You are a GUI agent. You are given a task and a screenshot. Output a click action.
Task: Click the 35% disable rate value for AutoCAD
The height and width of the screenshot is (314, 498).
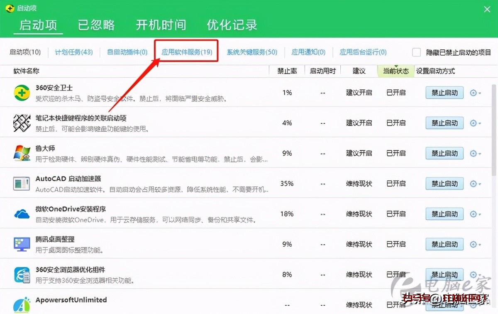point(287,183)
